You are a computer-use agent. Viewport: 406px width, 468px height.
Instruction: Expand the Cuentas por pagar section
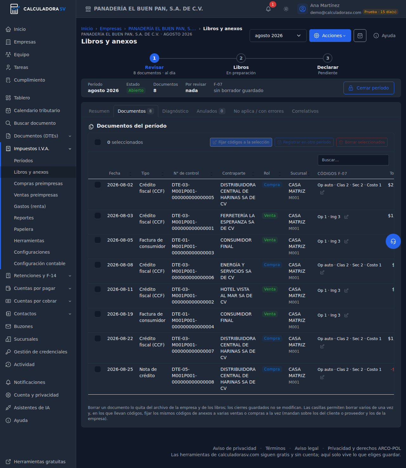coord(38,288)
